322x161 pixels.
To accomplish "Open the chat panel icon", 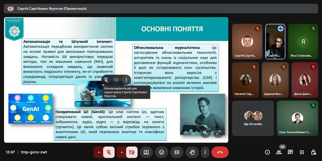I will click(290, 152).
